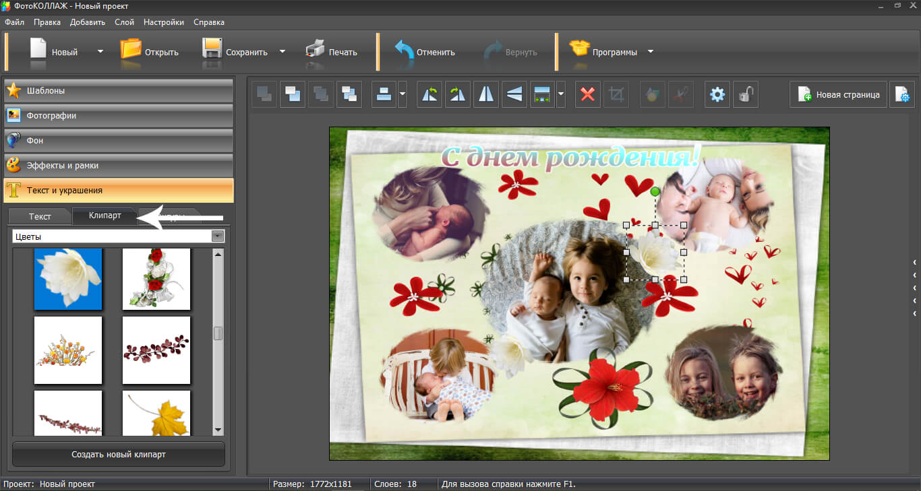Open the Настройки menu
Viewport: 921px width, 491px height.
pyautogui.click(x=164, y=22)
